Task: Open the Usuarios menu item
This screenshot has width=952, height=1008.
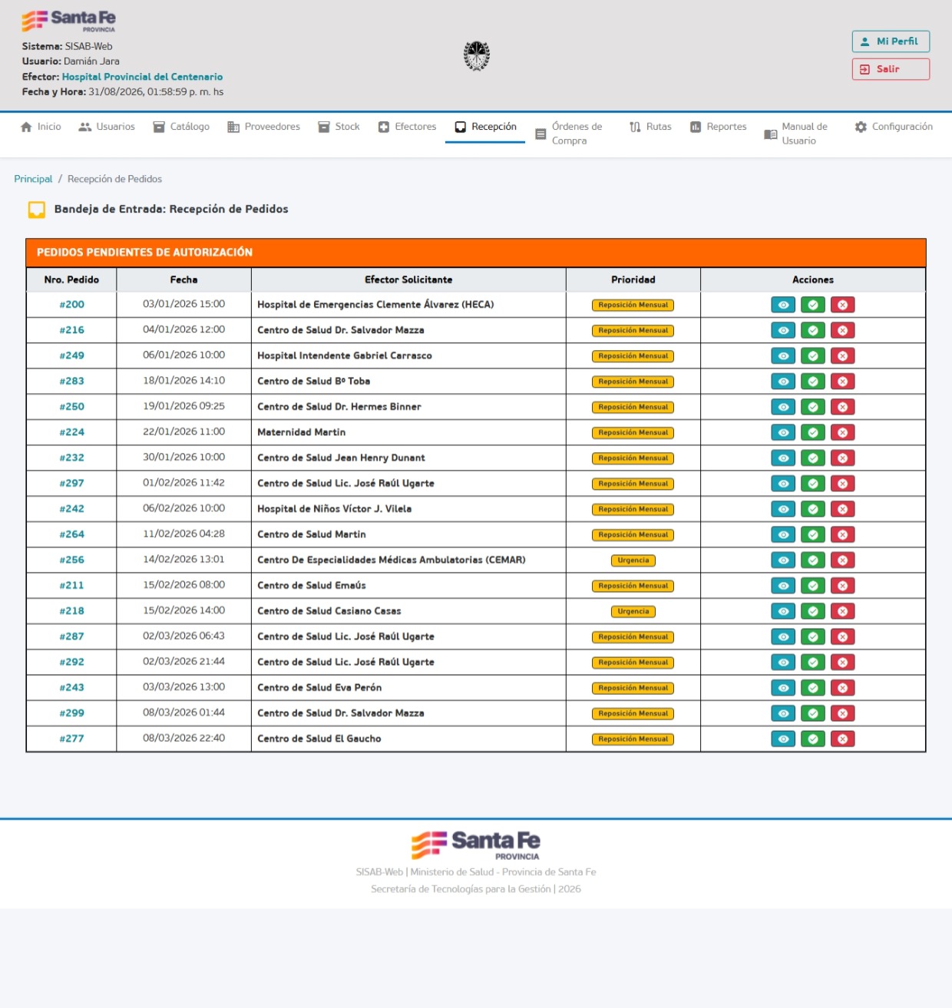Action: pos(107,127)
